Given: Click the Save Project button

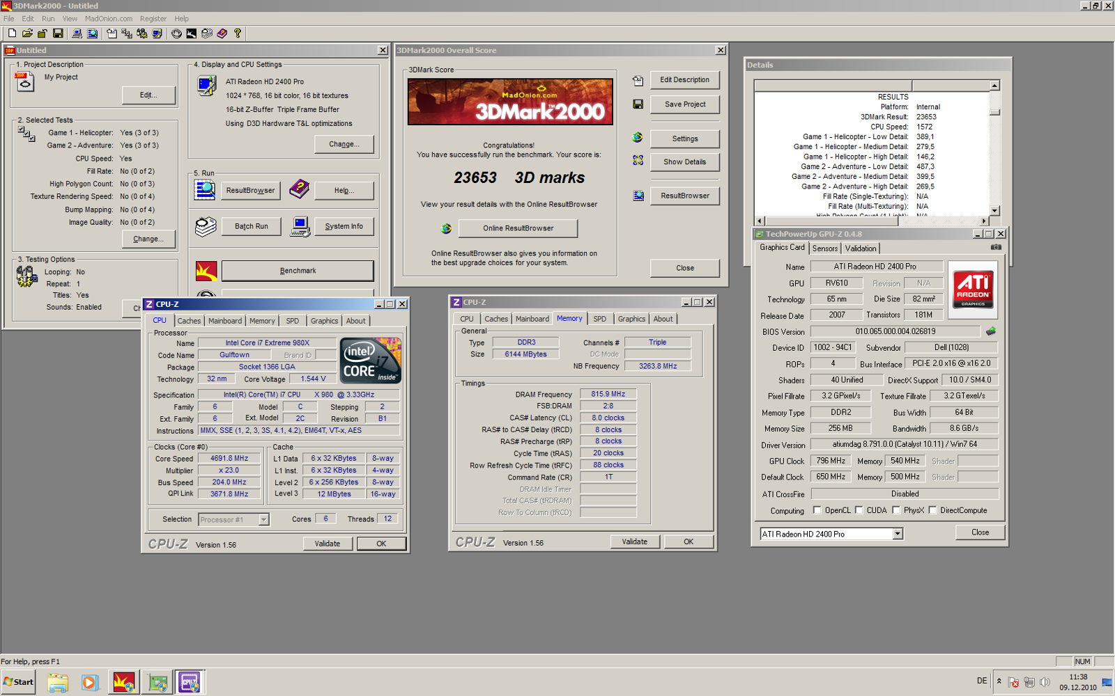Looking at the screenshot, I should 685,104.
